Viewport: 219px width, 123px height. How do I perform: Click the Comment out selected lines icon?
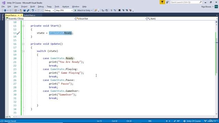tap(111, 11)
